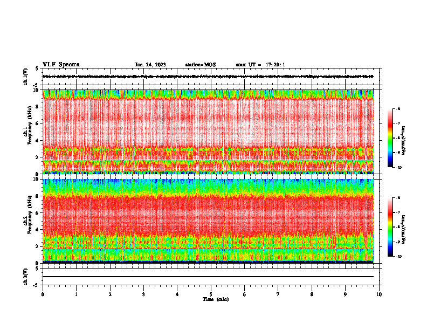Click inside the ch.1 spectrogram panel

coord(208,132)
